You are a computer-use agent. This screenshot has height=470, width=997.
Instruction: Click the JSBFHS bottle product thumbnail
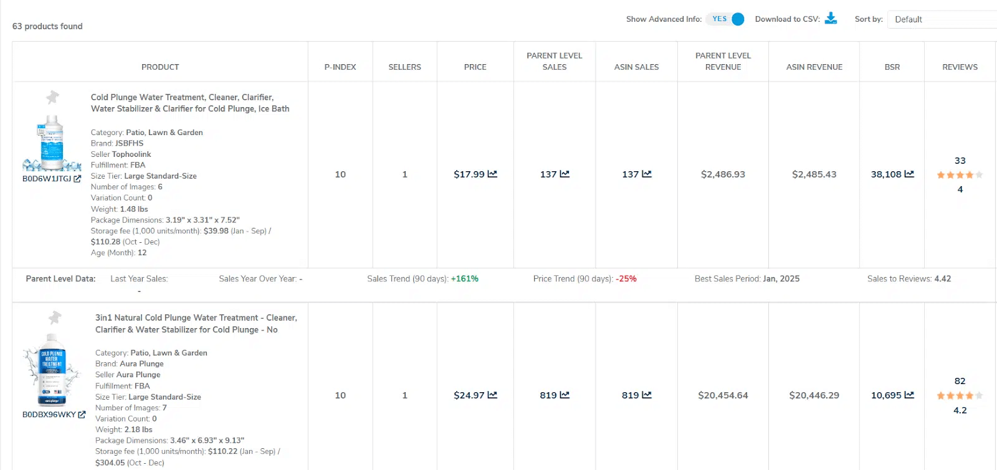coord(52,143)
